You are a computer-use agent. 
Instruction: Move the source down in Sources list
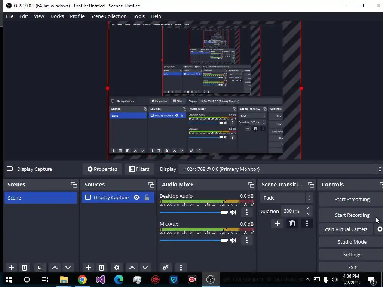coord(145,268)
